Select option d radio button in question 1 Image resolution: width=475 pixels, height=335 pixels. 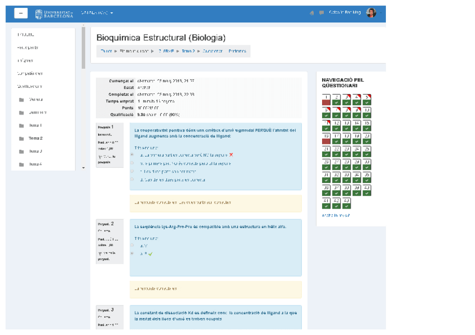[x=132, y=180]
